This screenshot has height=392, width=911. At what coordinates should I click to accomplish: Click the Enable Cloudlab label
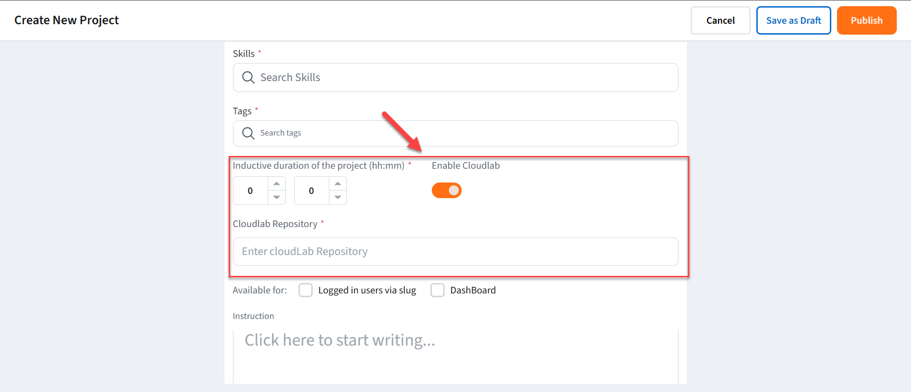click(465, 165)
